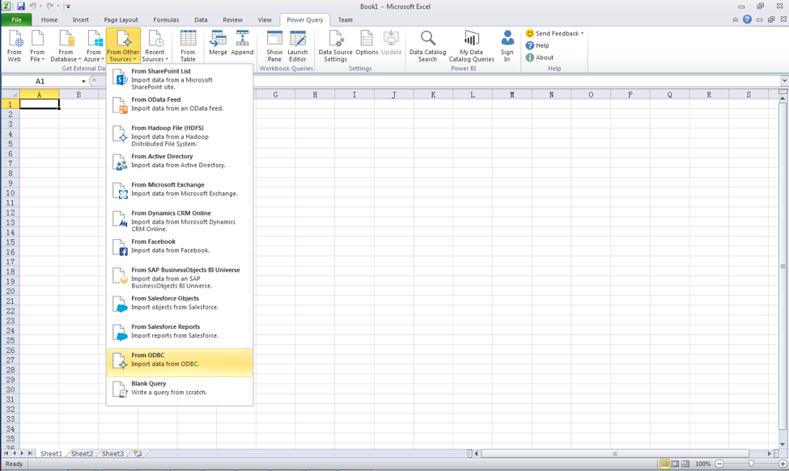Click the About link in Help group

pos(544,57)
